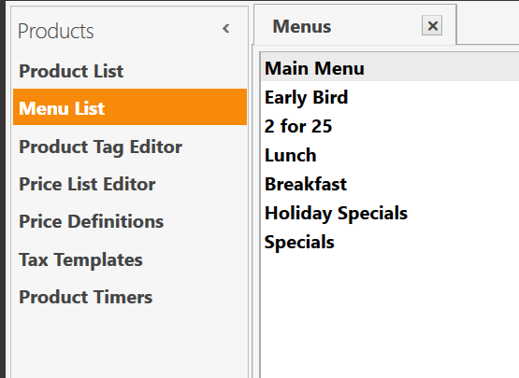Select Main Menu in the menus list
Image resolution: width=519 pixels, height=378 pixels.
390,68
